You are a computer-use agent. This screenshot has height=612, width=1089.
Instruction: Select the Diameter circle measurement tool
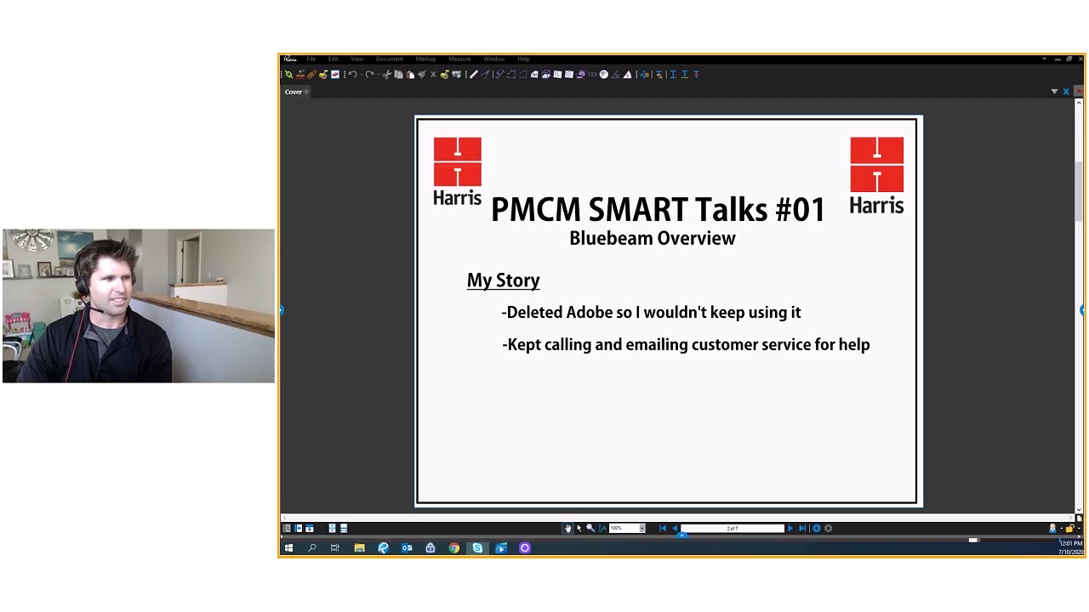coord(603,74)
